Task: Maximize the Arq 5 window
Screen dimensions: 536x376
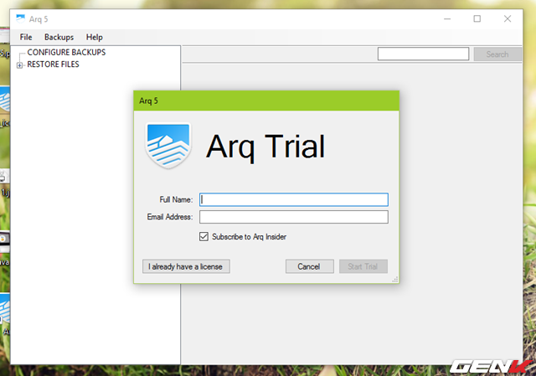Action: [x=477, y=18]
